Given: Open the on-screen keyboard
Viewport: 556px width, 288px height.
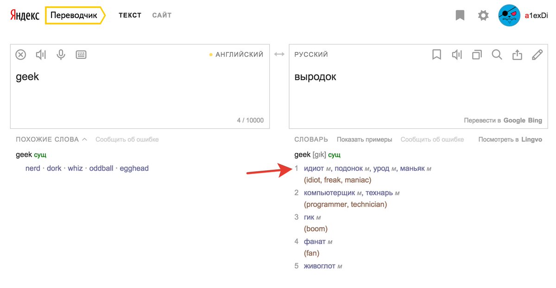Looking at the screenshot, I should coord(81,55).
